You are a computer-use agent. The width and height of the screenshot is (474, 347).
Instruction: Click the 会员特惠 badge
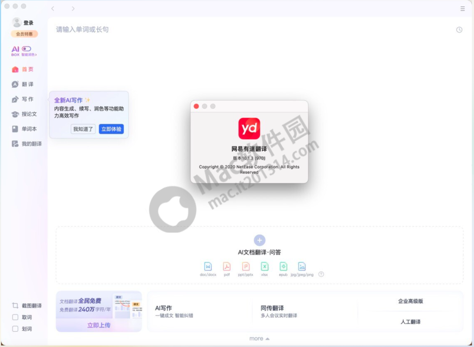tap(24, 34)
